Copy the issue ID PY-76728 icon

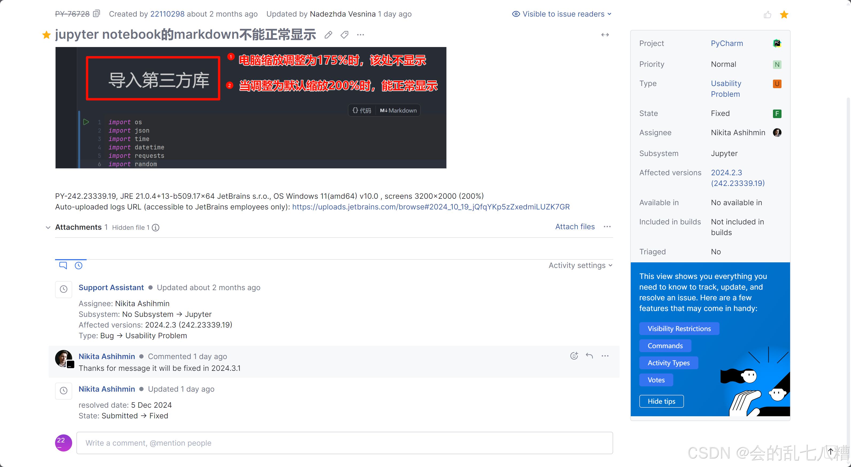pos(96,14)
